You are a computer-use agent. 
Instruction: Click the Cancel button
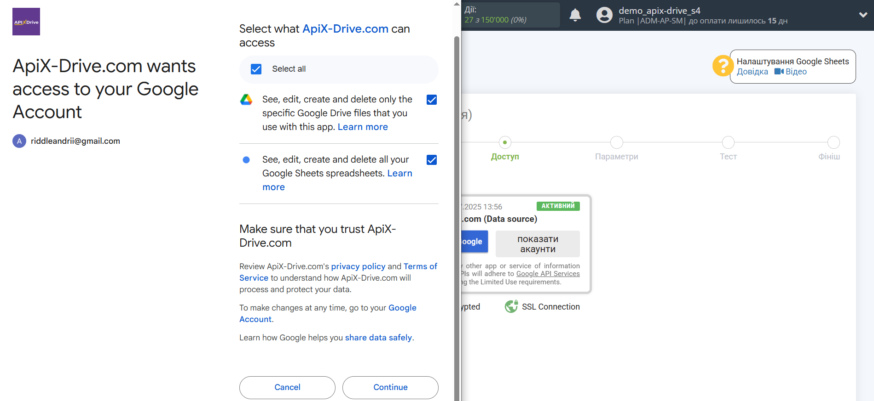(287, 387)
